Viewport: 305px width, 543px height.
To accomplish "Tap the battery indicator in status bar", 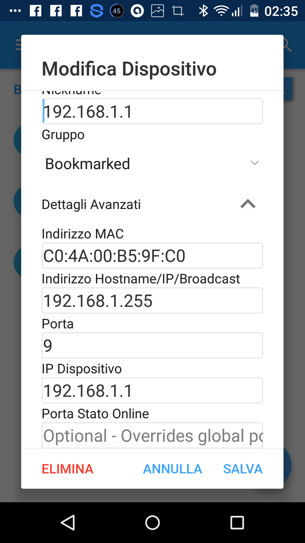I will click(254, 11).
